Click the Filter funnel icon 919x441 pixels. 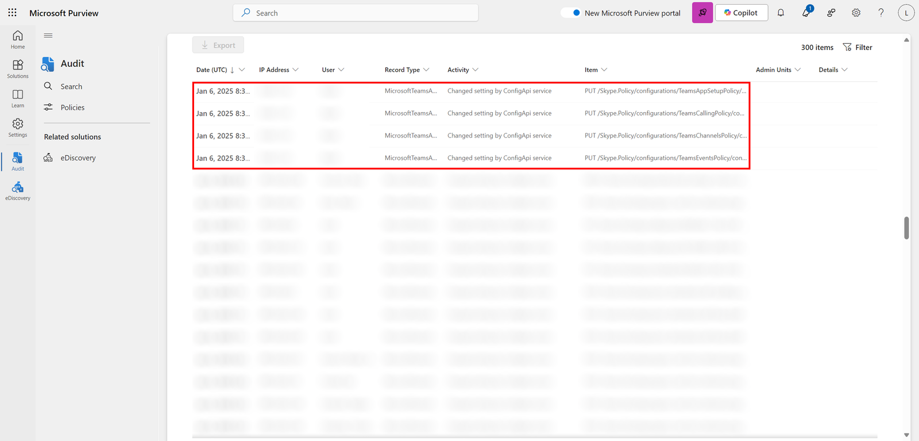[847, 47]
